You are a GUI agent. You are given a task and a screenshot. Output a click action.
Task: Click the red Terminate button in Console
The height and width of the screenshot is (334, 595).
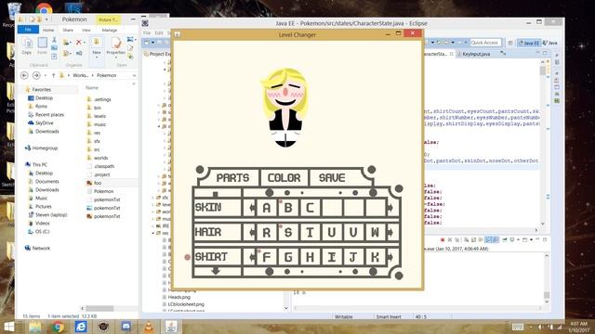(x=443, y=239)
